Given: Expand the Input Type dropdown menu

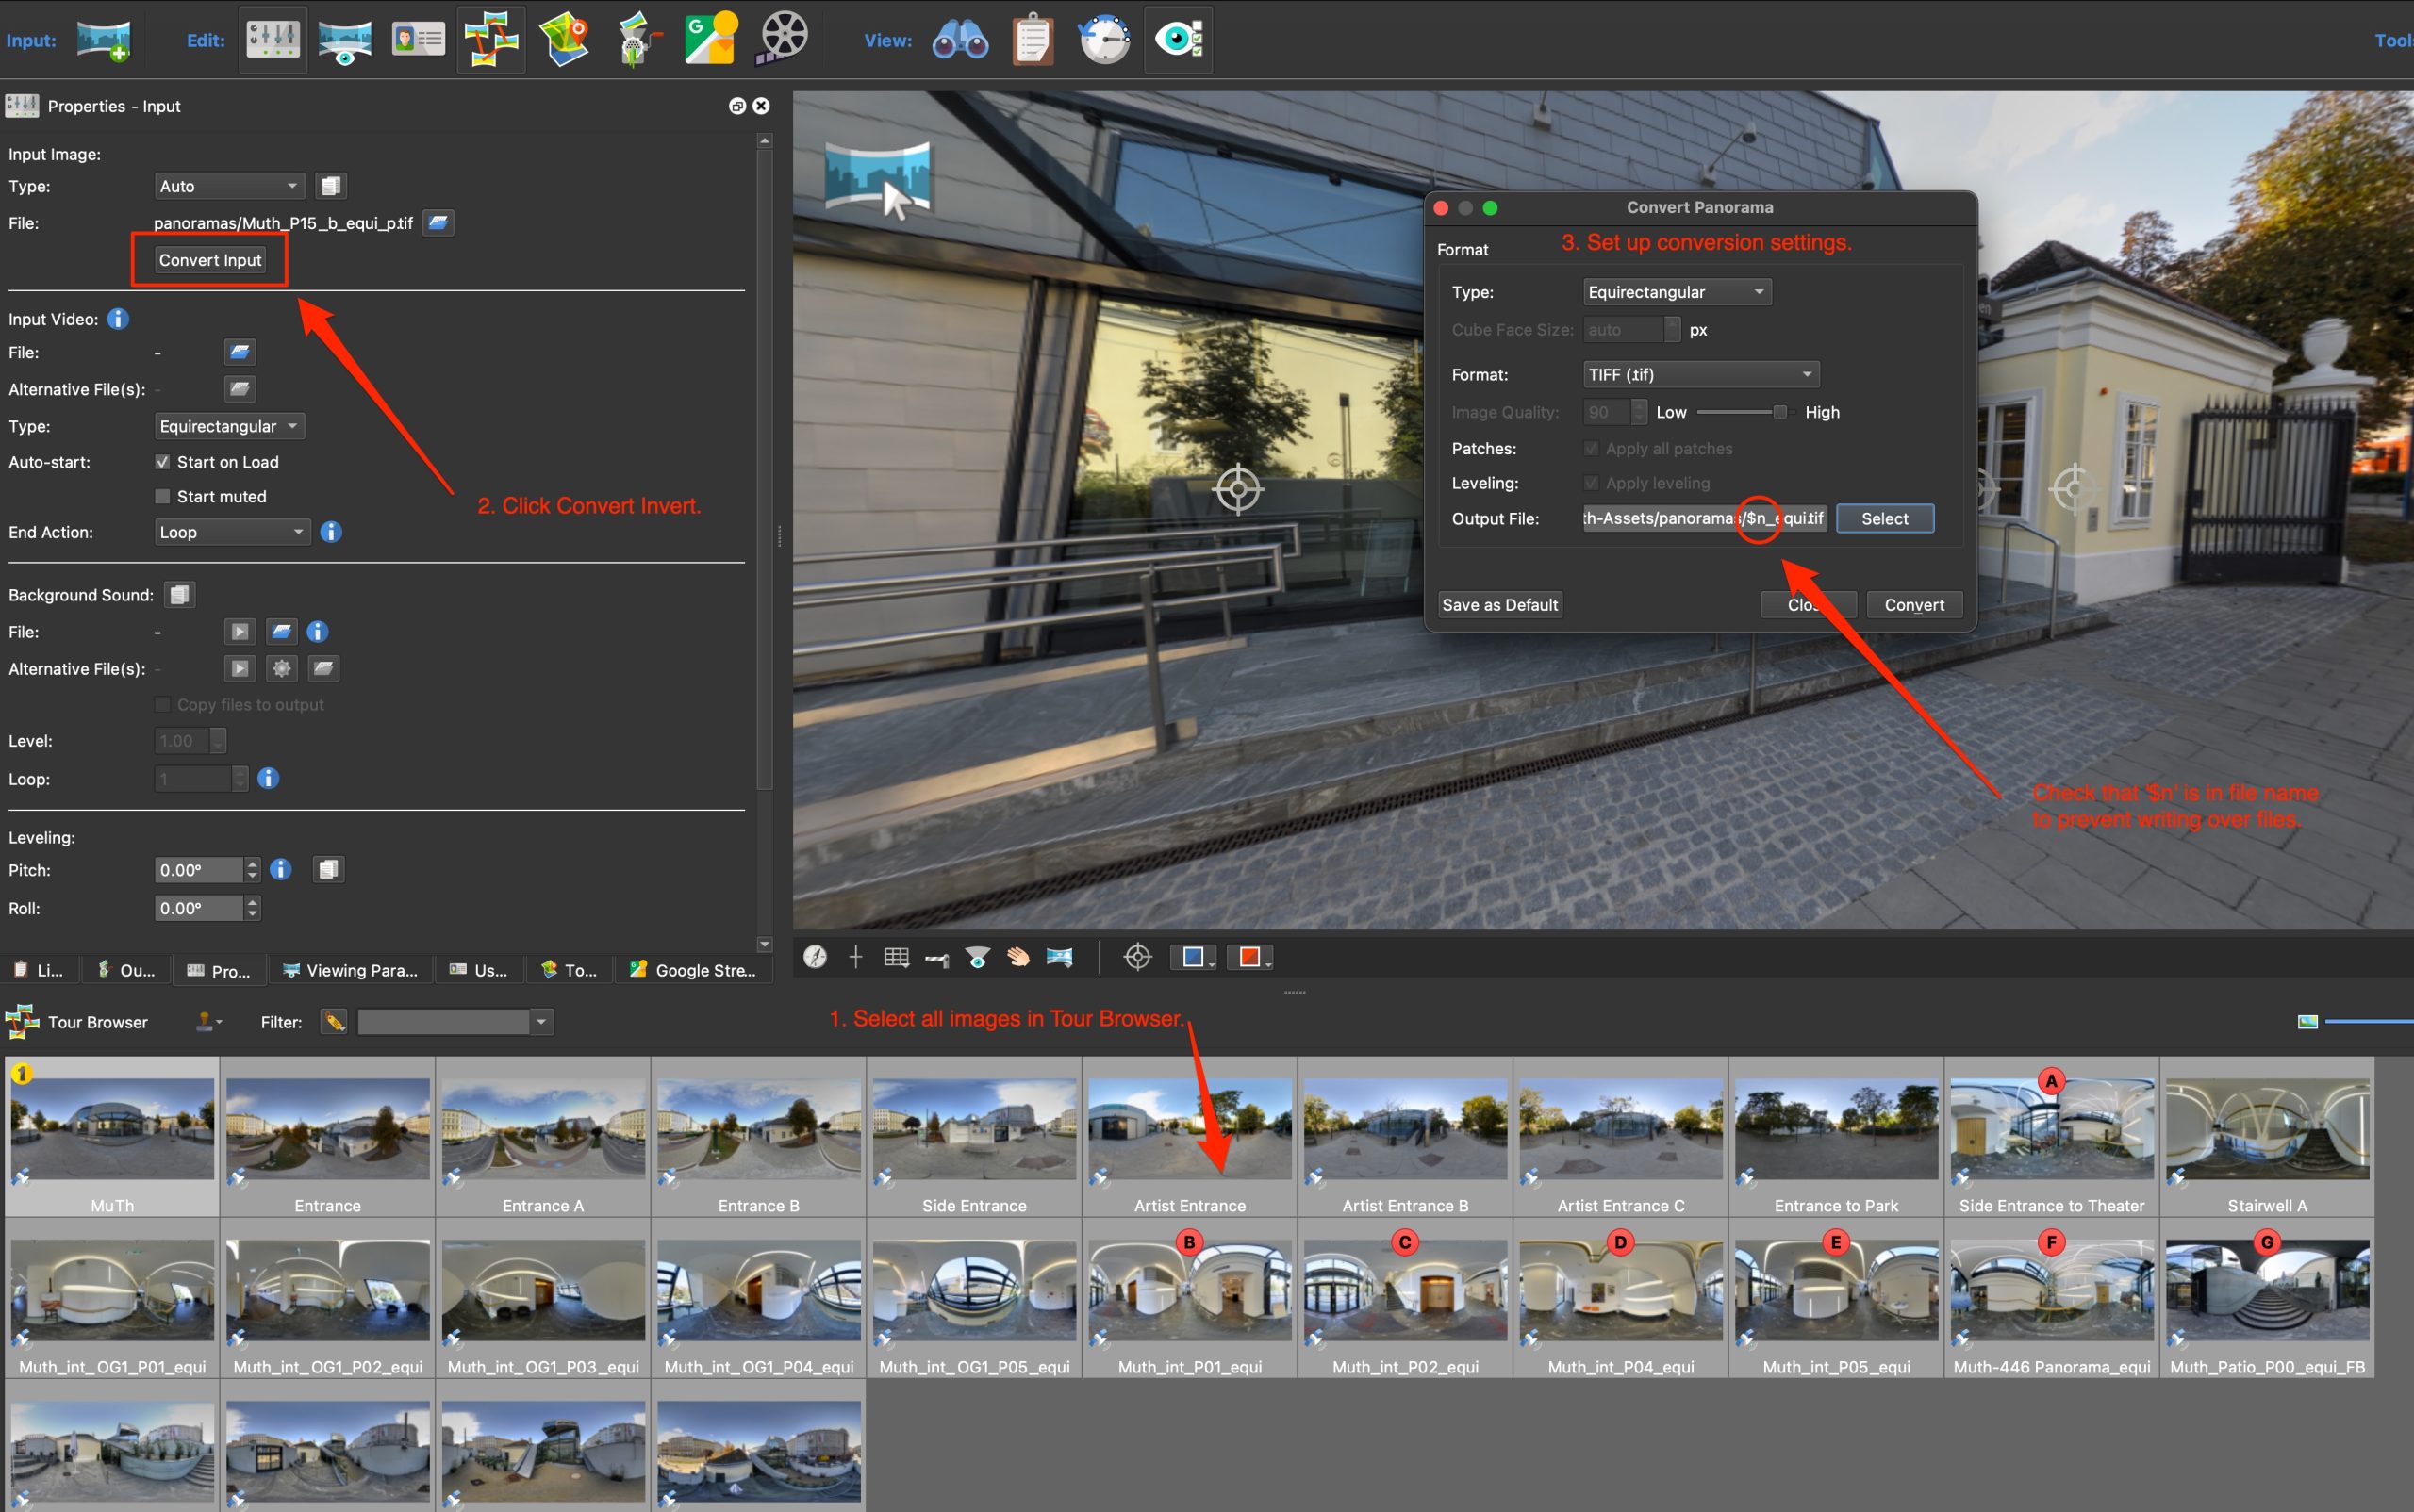Looking at the screenshot, I should (226, 187).
